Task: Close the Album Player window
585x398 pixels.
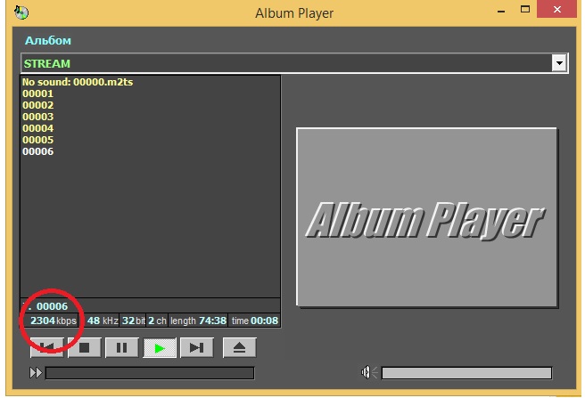Action: coord(557,9)
